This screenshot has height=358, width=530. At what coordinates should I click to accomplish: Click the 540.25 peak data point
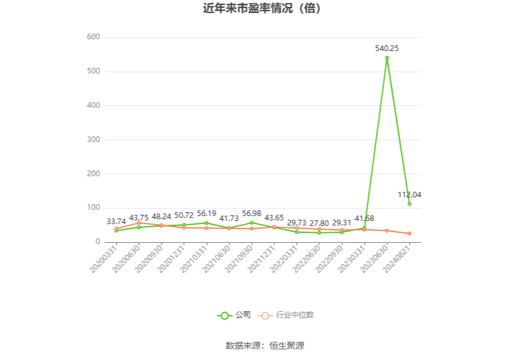tap(387, 58)
